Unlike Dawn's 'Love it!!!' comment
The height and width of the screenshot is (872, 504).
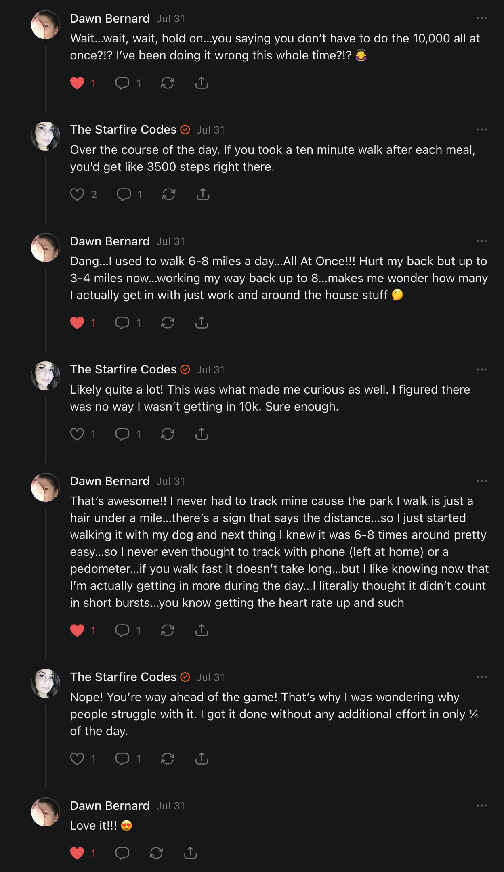click(x=77, y=853)
